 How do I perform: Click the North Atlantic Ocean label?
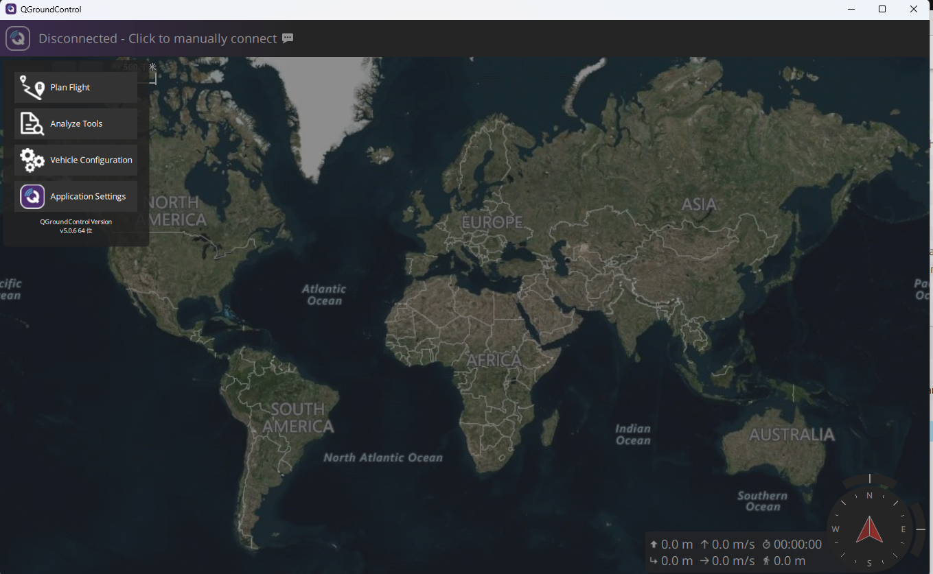pyautogui.click(x=383, y=457)
